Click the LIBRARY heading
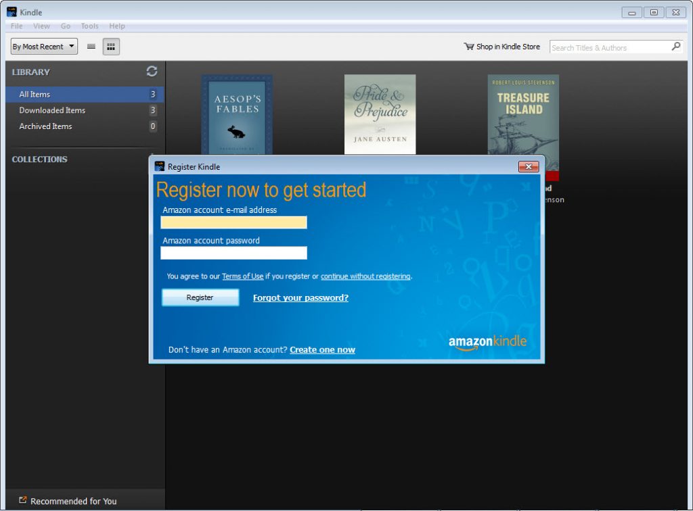Image resolution: width=693 pixels, height=511 pixels. point(31,72)
